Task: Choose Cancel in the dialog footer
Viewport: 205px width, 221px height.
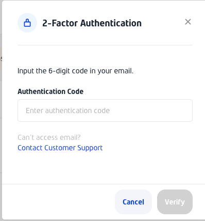Action: point(133,202)
